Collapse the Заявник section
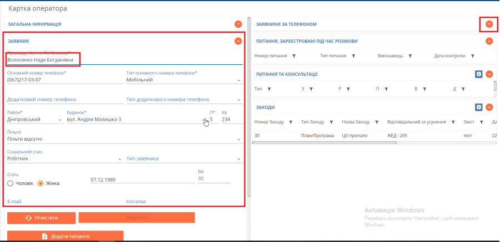The image size is (500, 242). point(238,41)
